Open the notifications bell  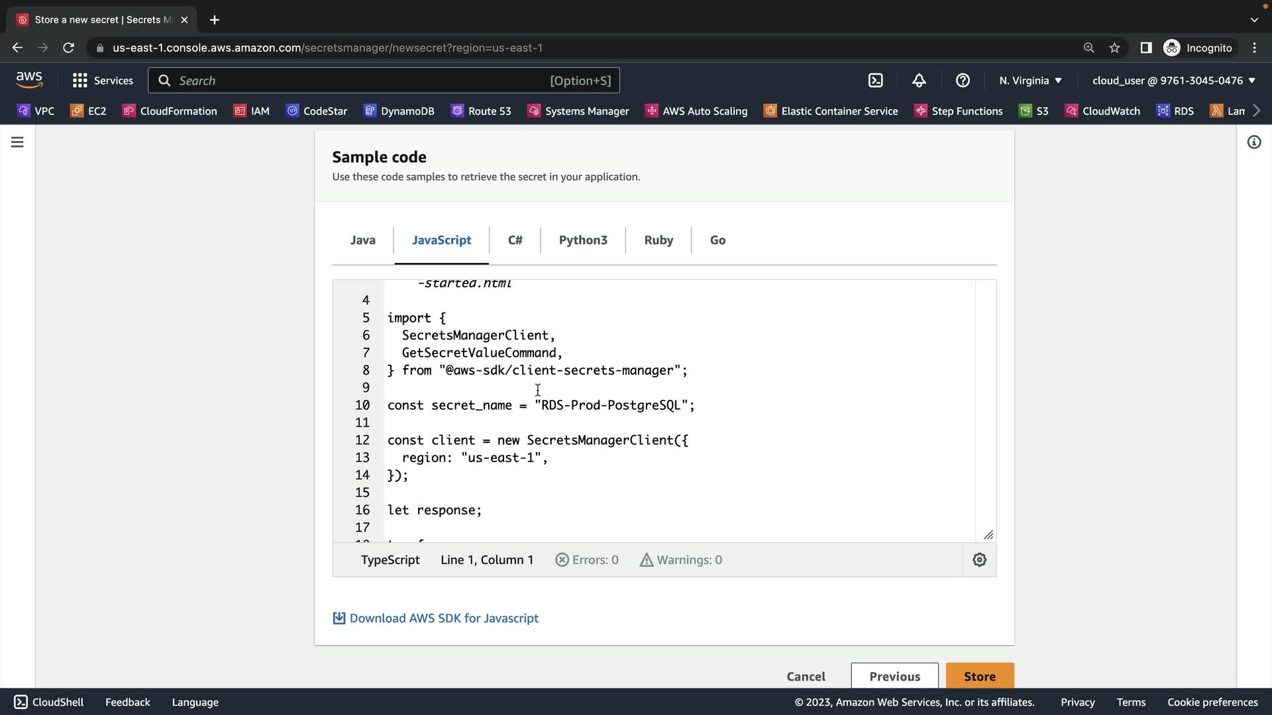[x=919, y=80]
